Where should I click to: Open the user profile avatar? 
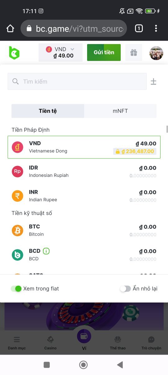[156, 53]
